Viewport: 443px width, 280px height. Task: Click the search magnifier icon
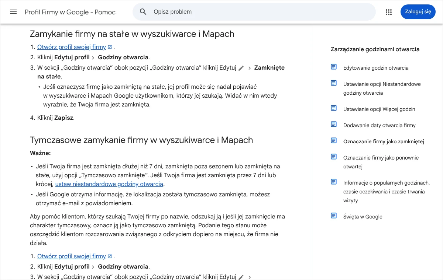coord(143,12)
